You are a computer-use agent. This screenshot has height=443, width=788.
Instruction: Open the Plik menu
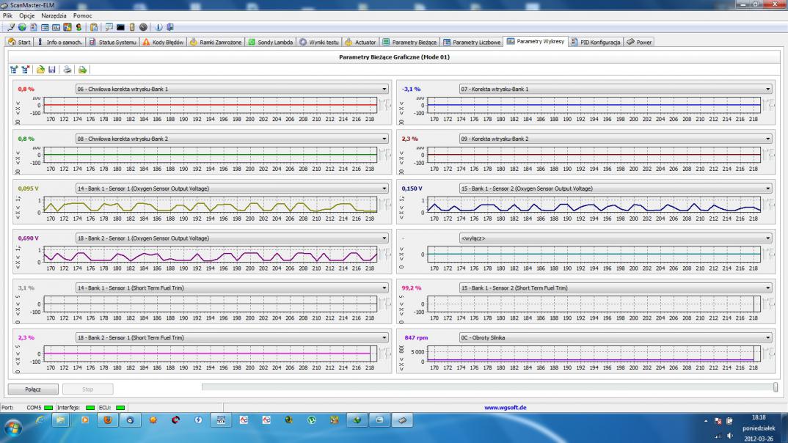point(7,15)
